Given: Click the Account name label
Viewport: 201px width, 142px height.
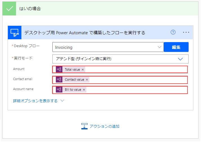Looking at the screenshot, I should [23, 89].
